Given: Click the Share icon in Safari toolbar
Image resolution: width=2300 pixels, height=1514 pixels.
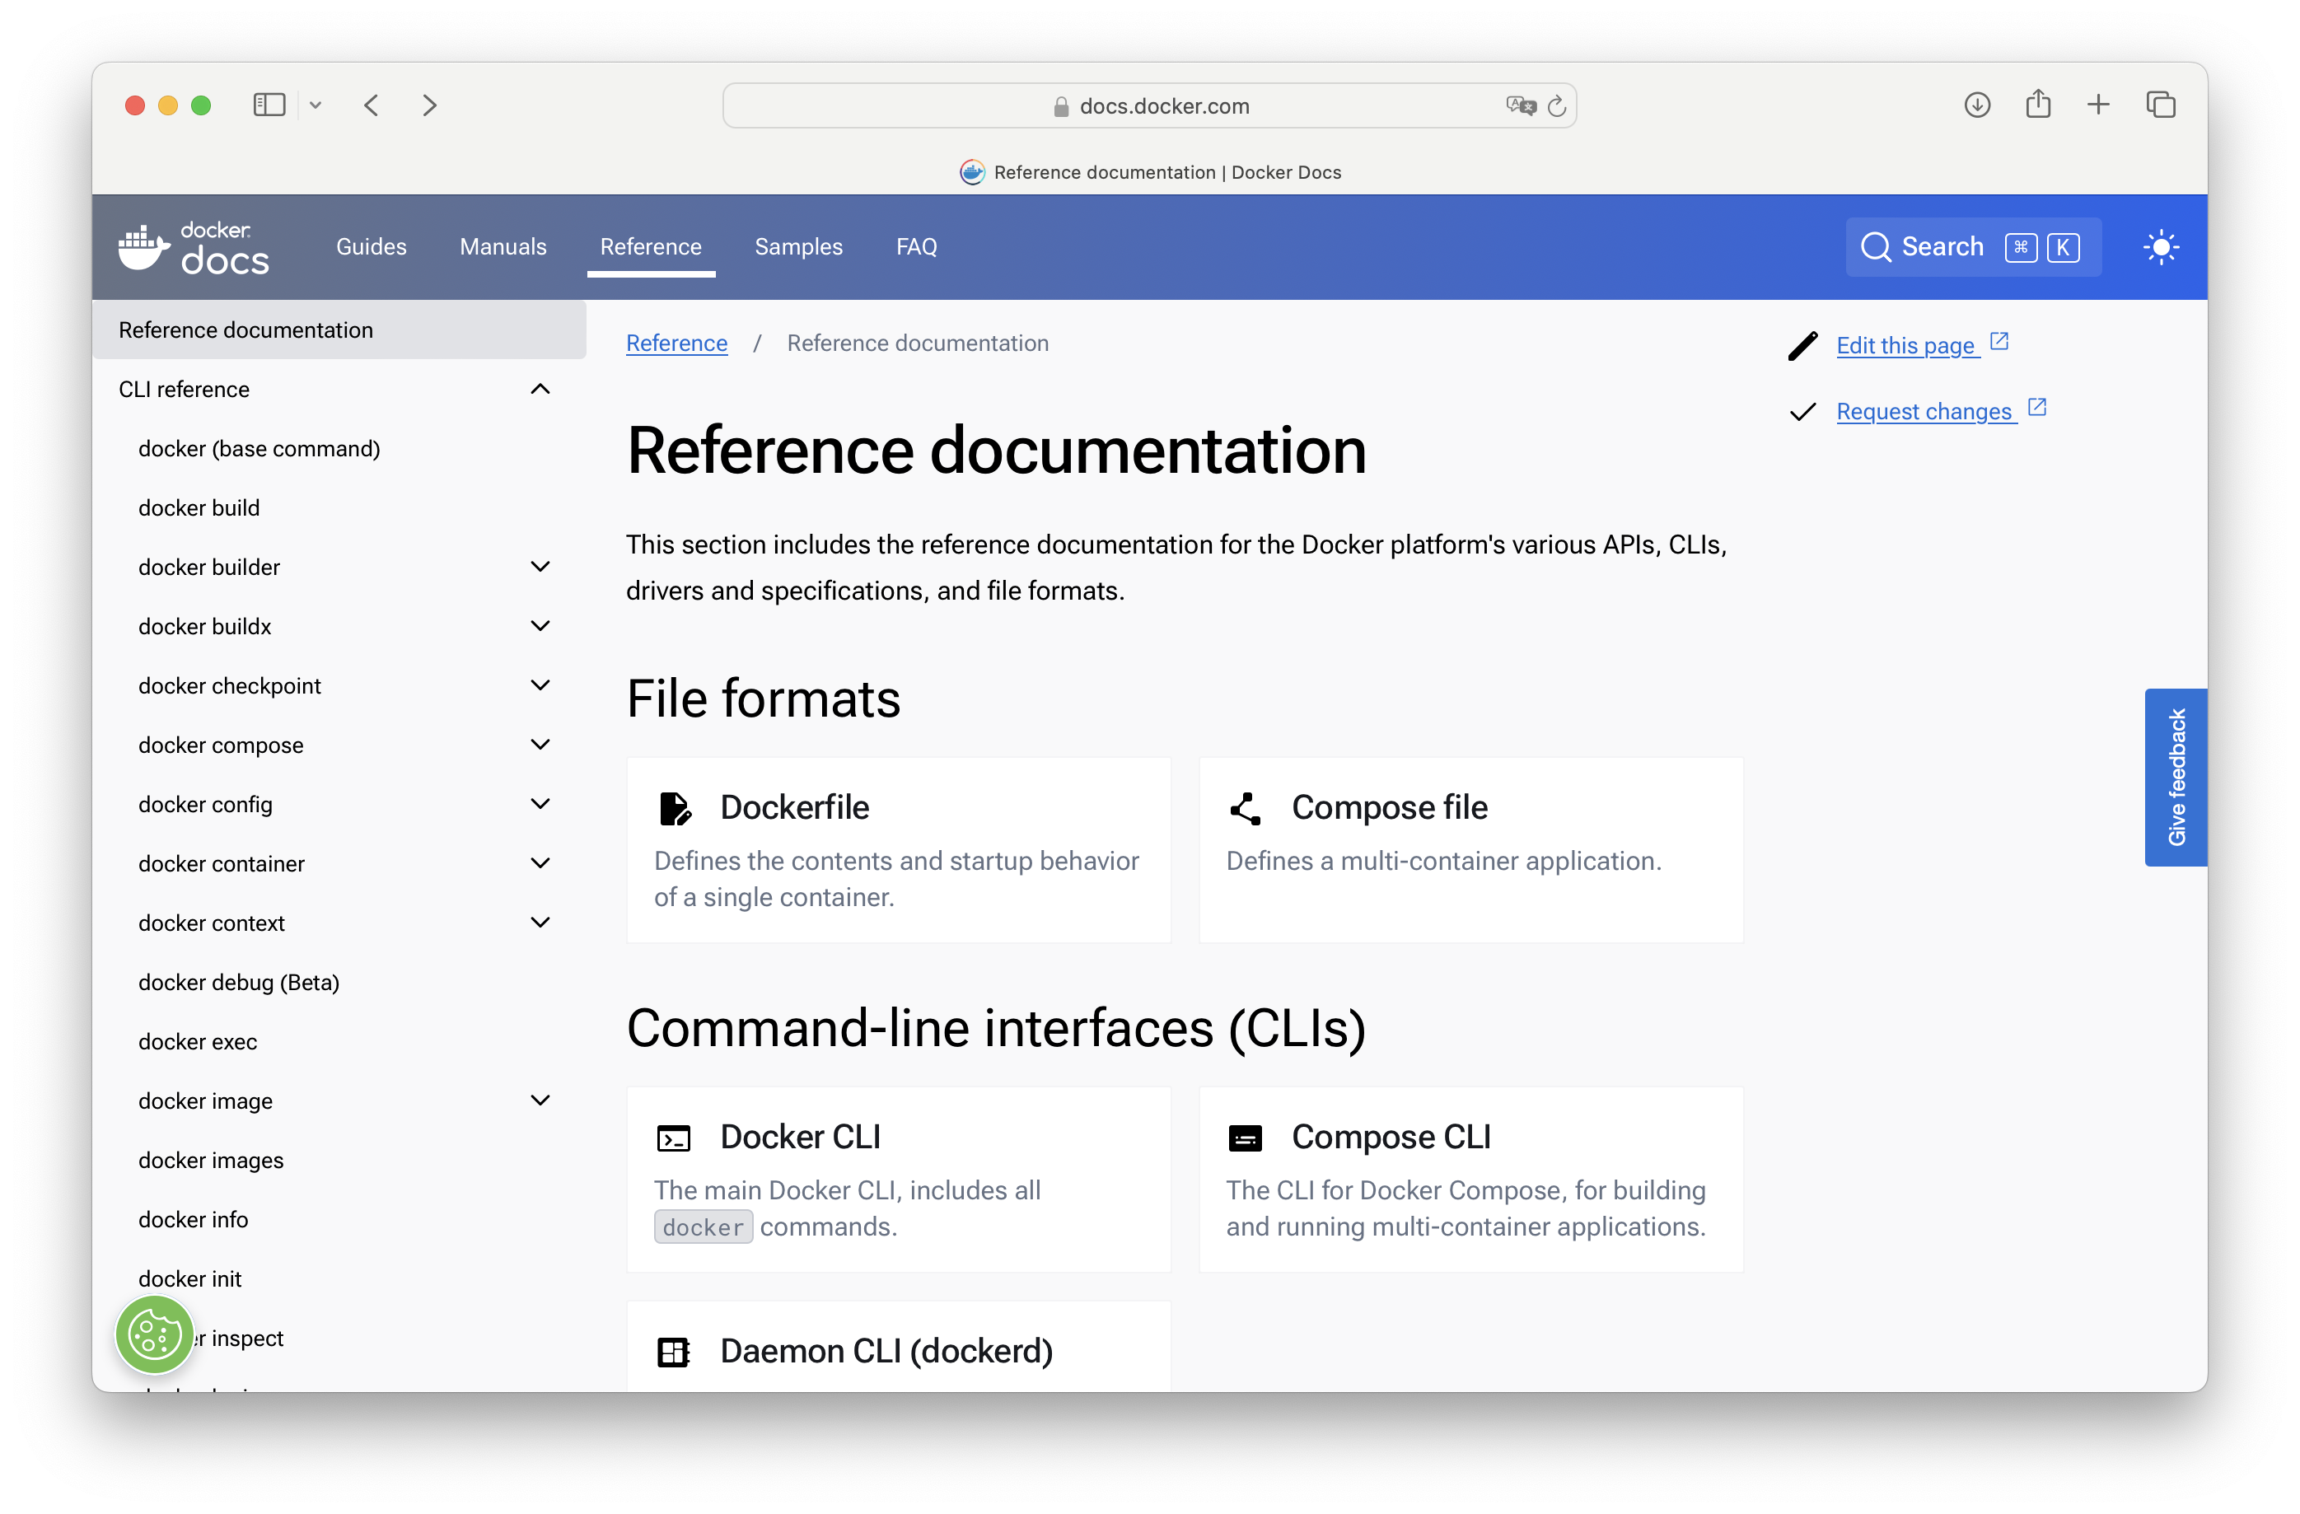Looking at the screenshot, I should (2037, 104).
